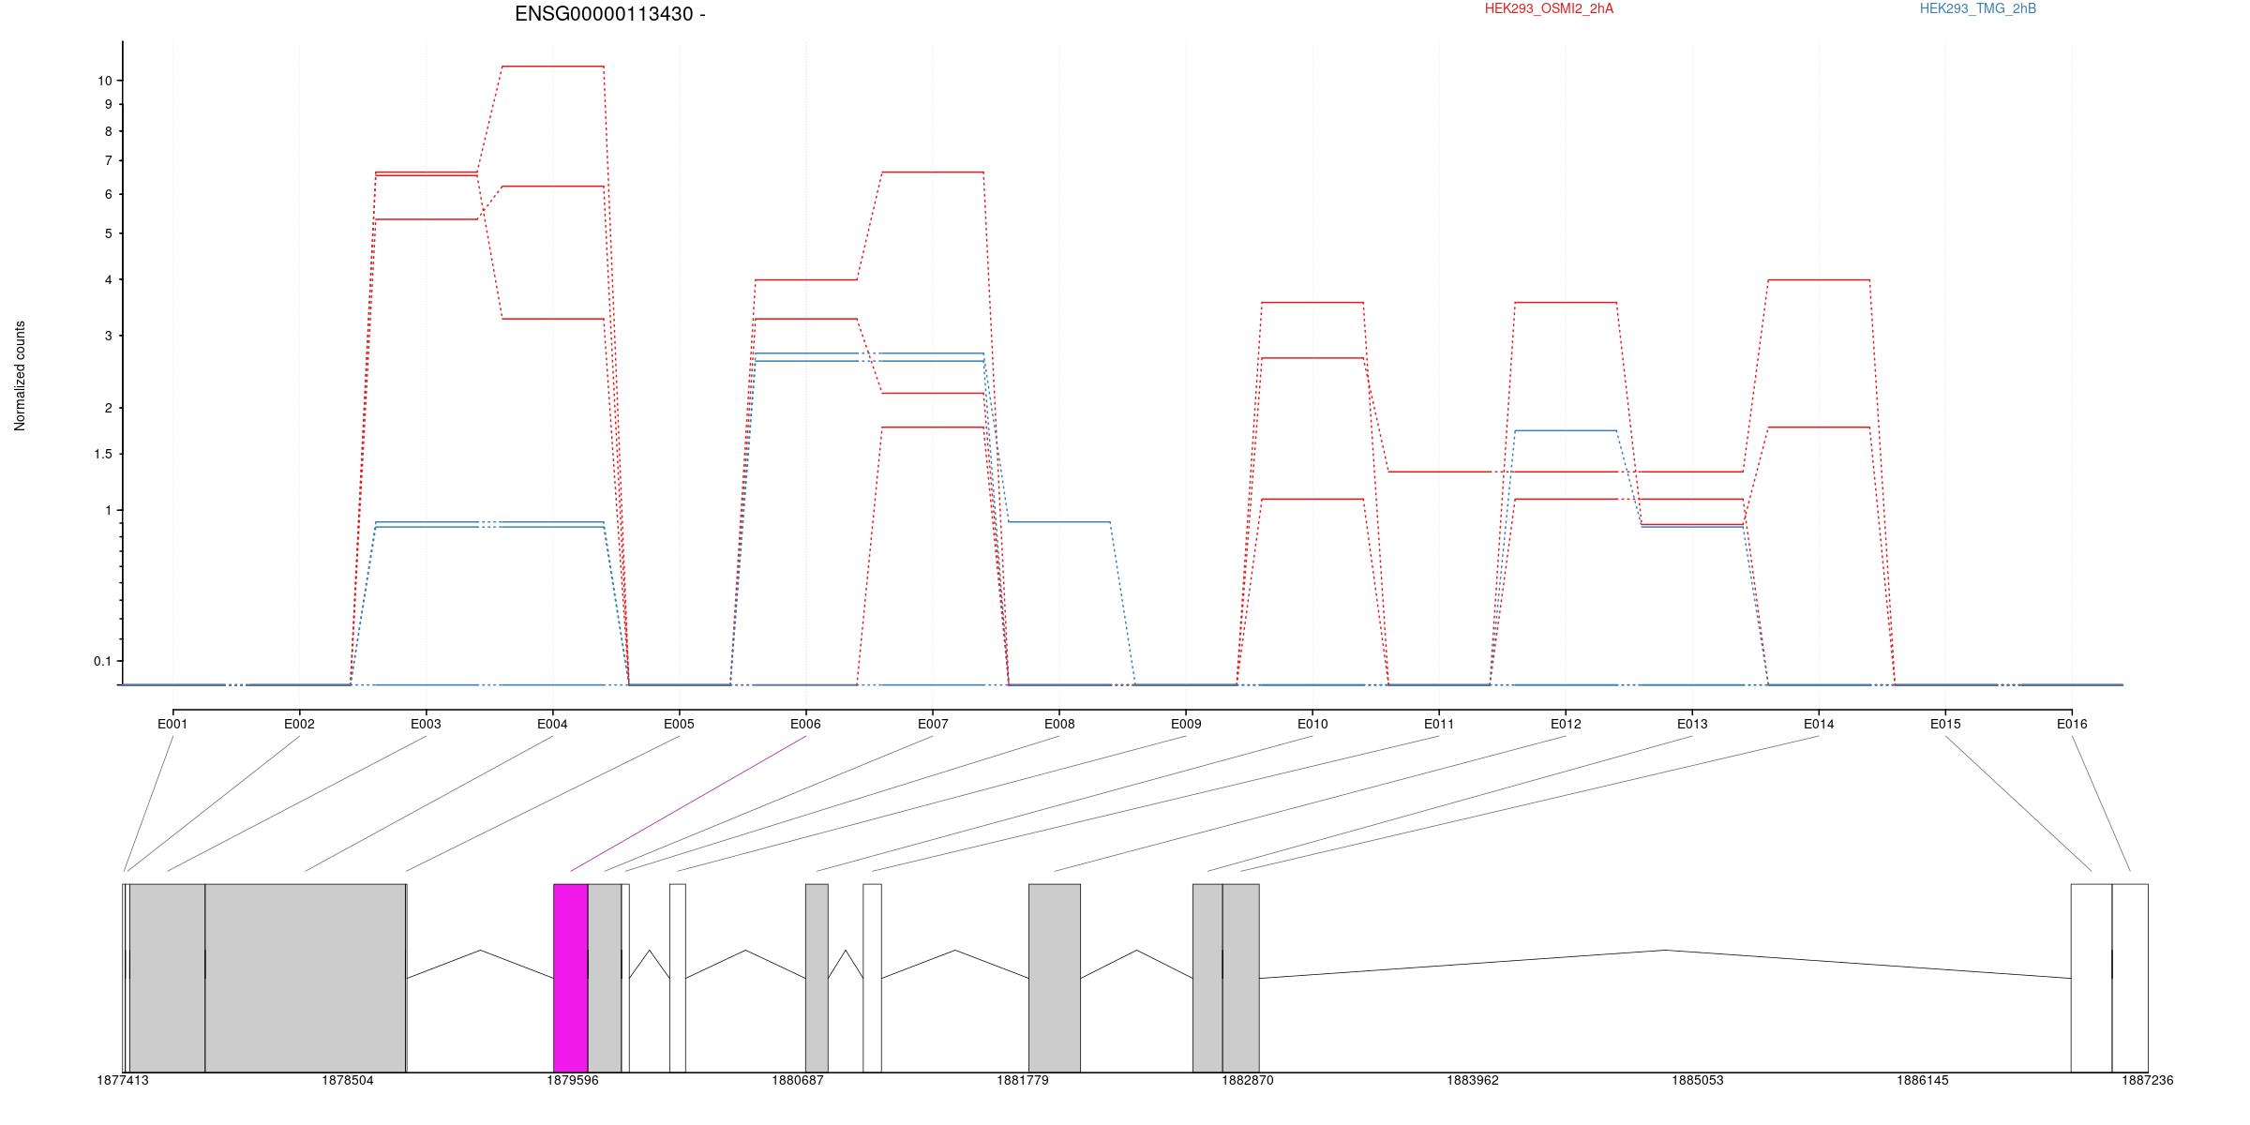Click y-axis tick value 2

108,408
